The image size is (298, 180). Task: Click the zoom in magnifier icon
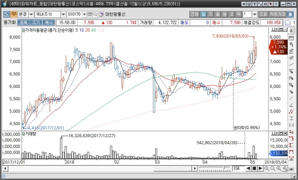coord(267,168)
